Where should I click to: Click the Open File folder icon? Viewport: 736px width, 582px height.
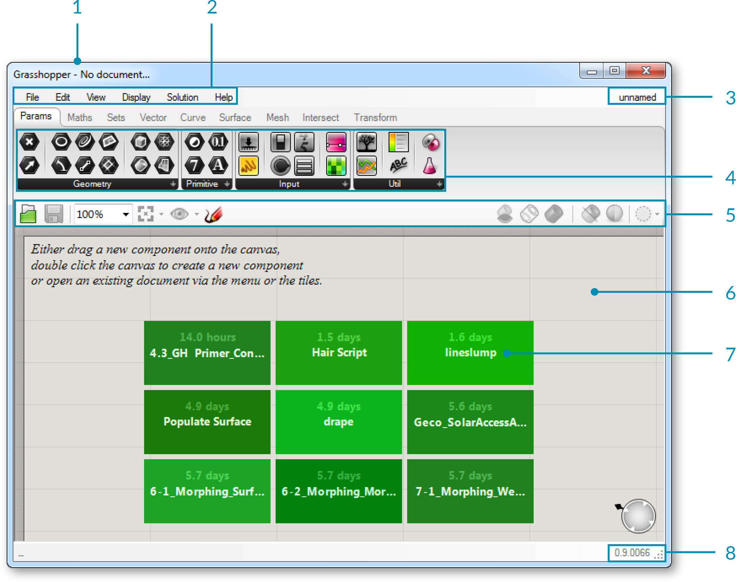click(x=28, y=214)
